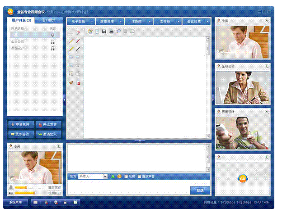Select the pointer arrow tool in whiteboard
This screenshot has width=282, height=213.
tap(71, 33)
